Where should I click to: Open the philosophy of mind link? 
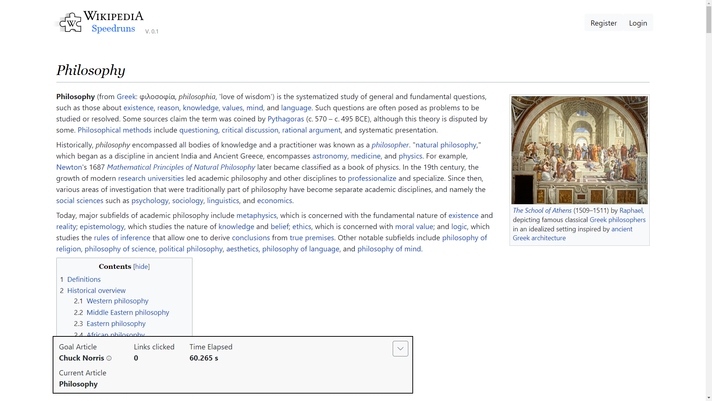[389, 249]
